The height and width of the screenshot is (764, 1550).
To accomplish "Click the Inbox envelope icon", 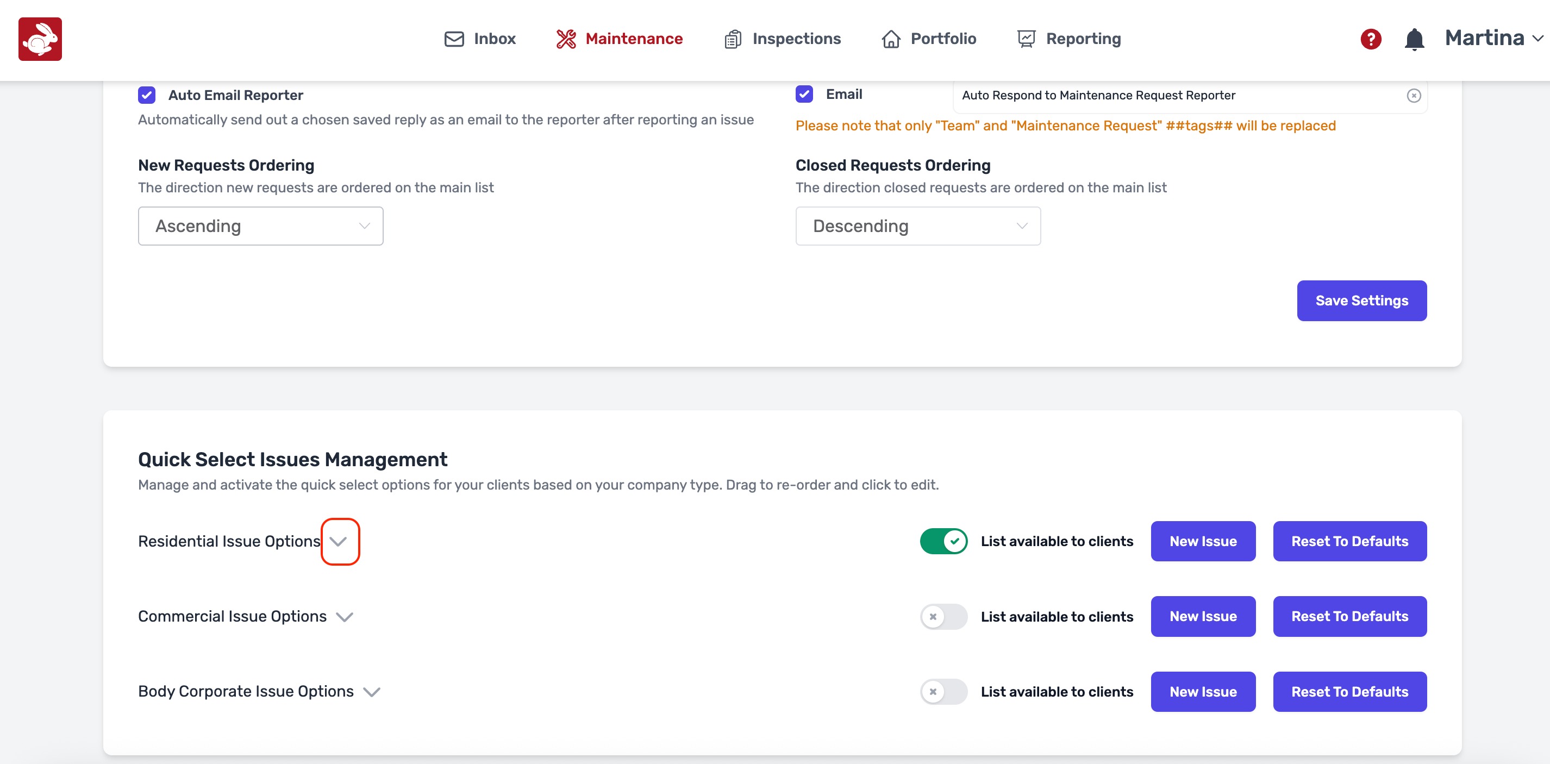I will pyautogui.click(x=454, y=39).
